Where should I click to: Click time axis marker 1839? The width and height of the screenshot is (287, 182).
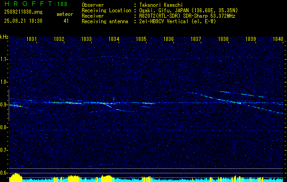tap(250, 39)
